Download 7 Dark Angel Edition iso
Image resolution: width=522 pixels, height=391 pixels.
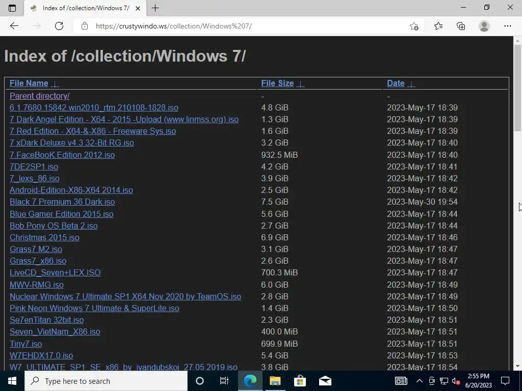click(124, 119)
